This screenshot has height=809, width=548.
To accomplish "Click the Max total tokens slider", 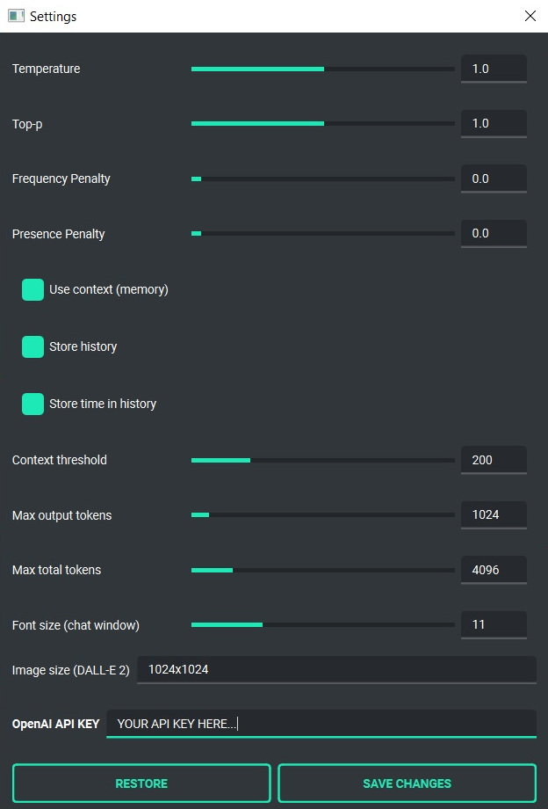I will coord(323,570).
